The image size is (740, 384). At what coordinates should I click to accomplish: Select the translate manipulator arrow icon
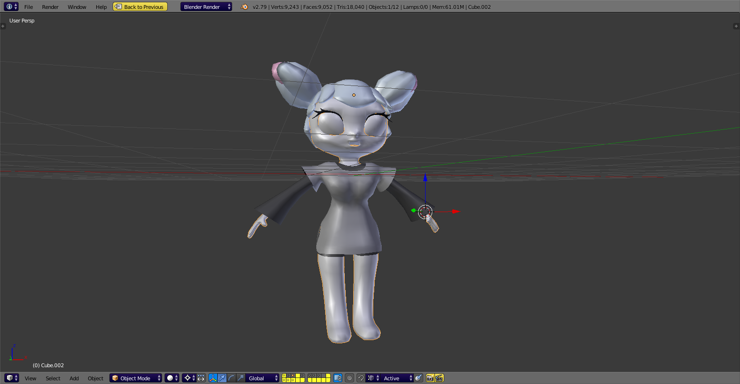coord(222,378)
